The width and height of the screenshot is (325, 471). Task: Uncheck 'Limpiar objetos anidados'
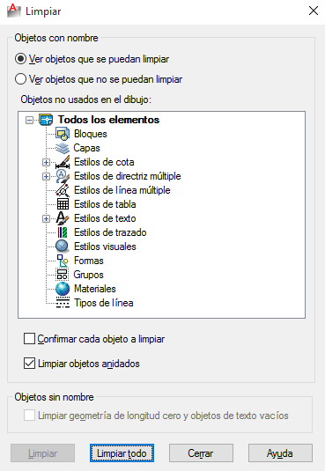(29, 364)
